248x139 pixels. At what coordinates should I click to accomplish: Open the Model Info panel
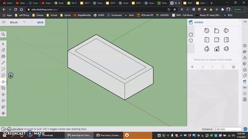(x=245, y=93)
